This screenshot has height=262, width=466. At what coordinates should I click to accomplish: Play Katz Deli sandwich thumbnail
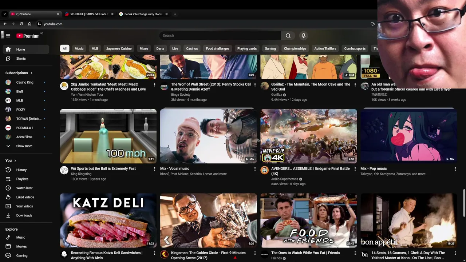click(108, 221)
